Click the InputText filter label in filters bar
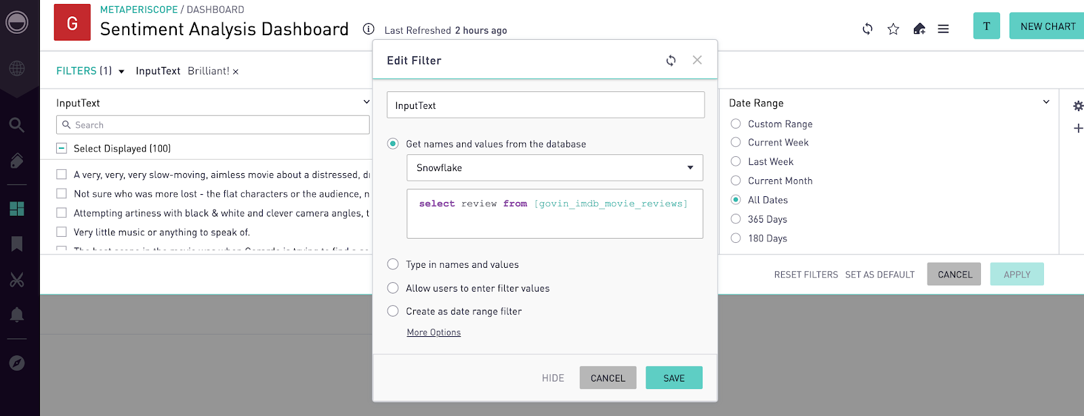 pos(158,71)
